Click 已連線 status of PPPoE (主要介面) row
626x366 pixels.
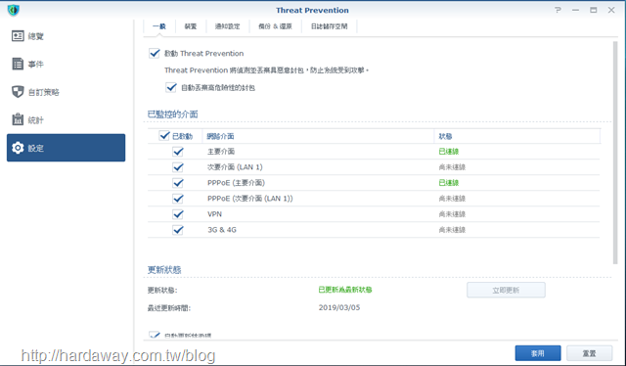tap(449, 183)
